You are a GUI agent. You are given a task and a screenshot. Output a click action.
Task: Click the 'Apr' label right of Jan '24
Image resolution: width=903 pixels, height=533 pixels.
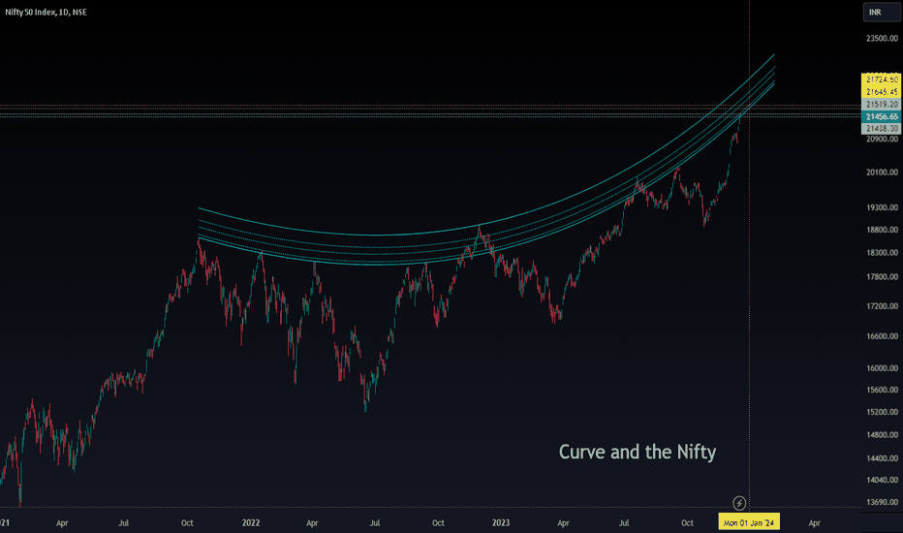814,523
